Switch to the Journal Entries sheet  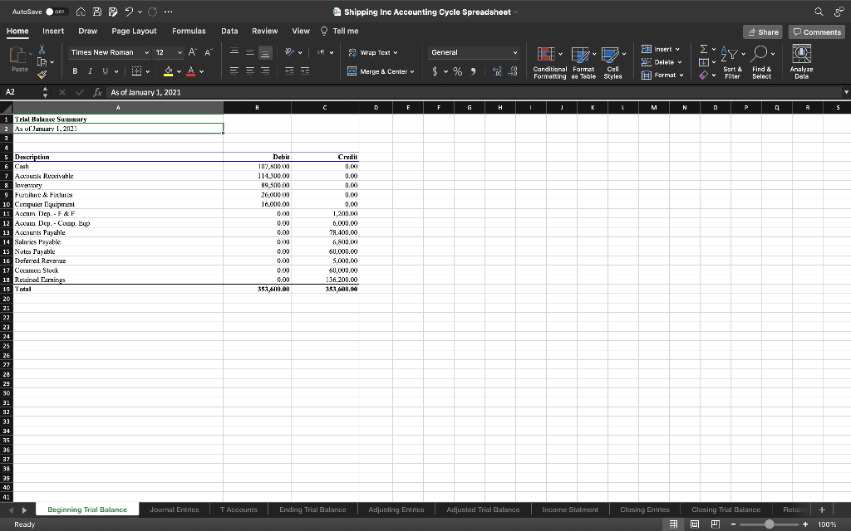175,510
